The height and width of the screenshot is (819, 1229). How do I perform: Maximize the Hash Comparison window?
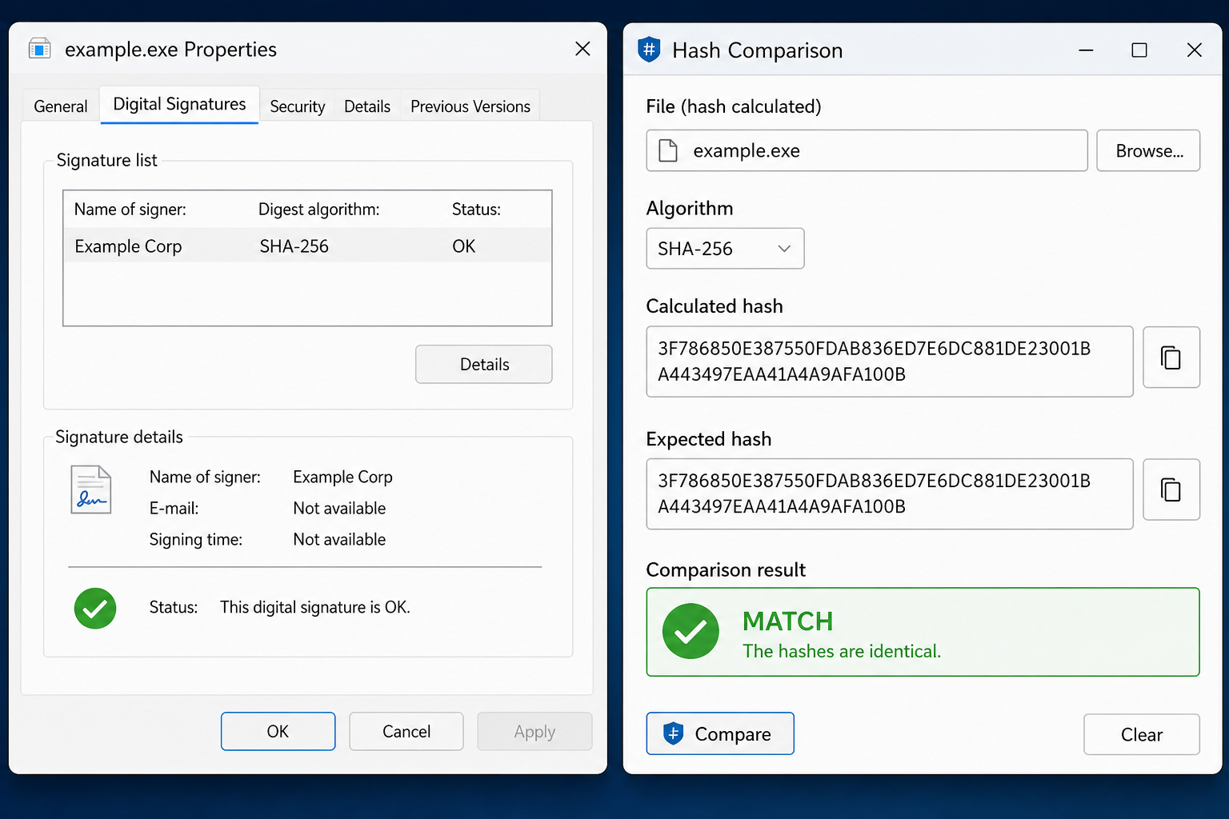tap(1139, 50)
